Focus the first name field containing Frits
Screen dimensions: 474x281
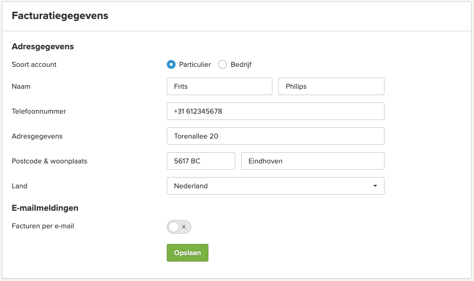point(220,86)
